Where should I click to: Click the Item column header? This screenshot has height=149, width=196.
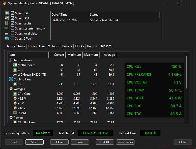coord(28,55)
